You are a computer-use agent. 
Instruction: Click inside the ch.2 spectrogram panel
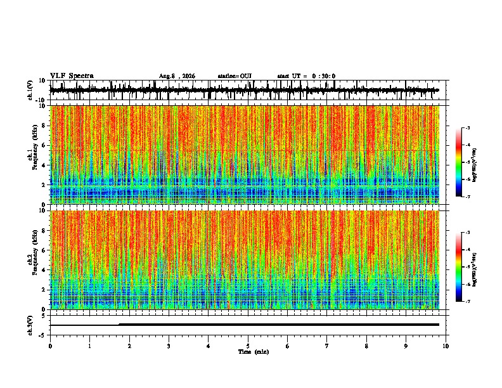(245, 260)
